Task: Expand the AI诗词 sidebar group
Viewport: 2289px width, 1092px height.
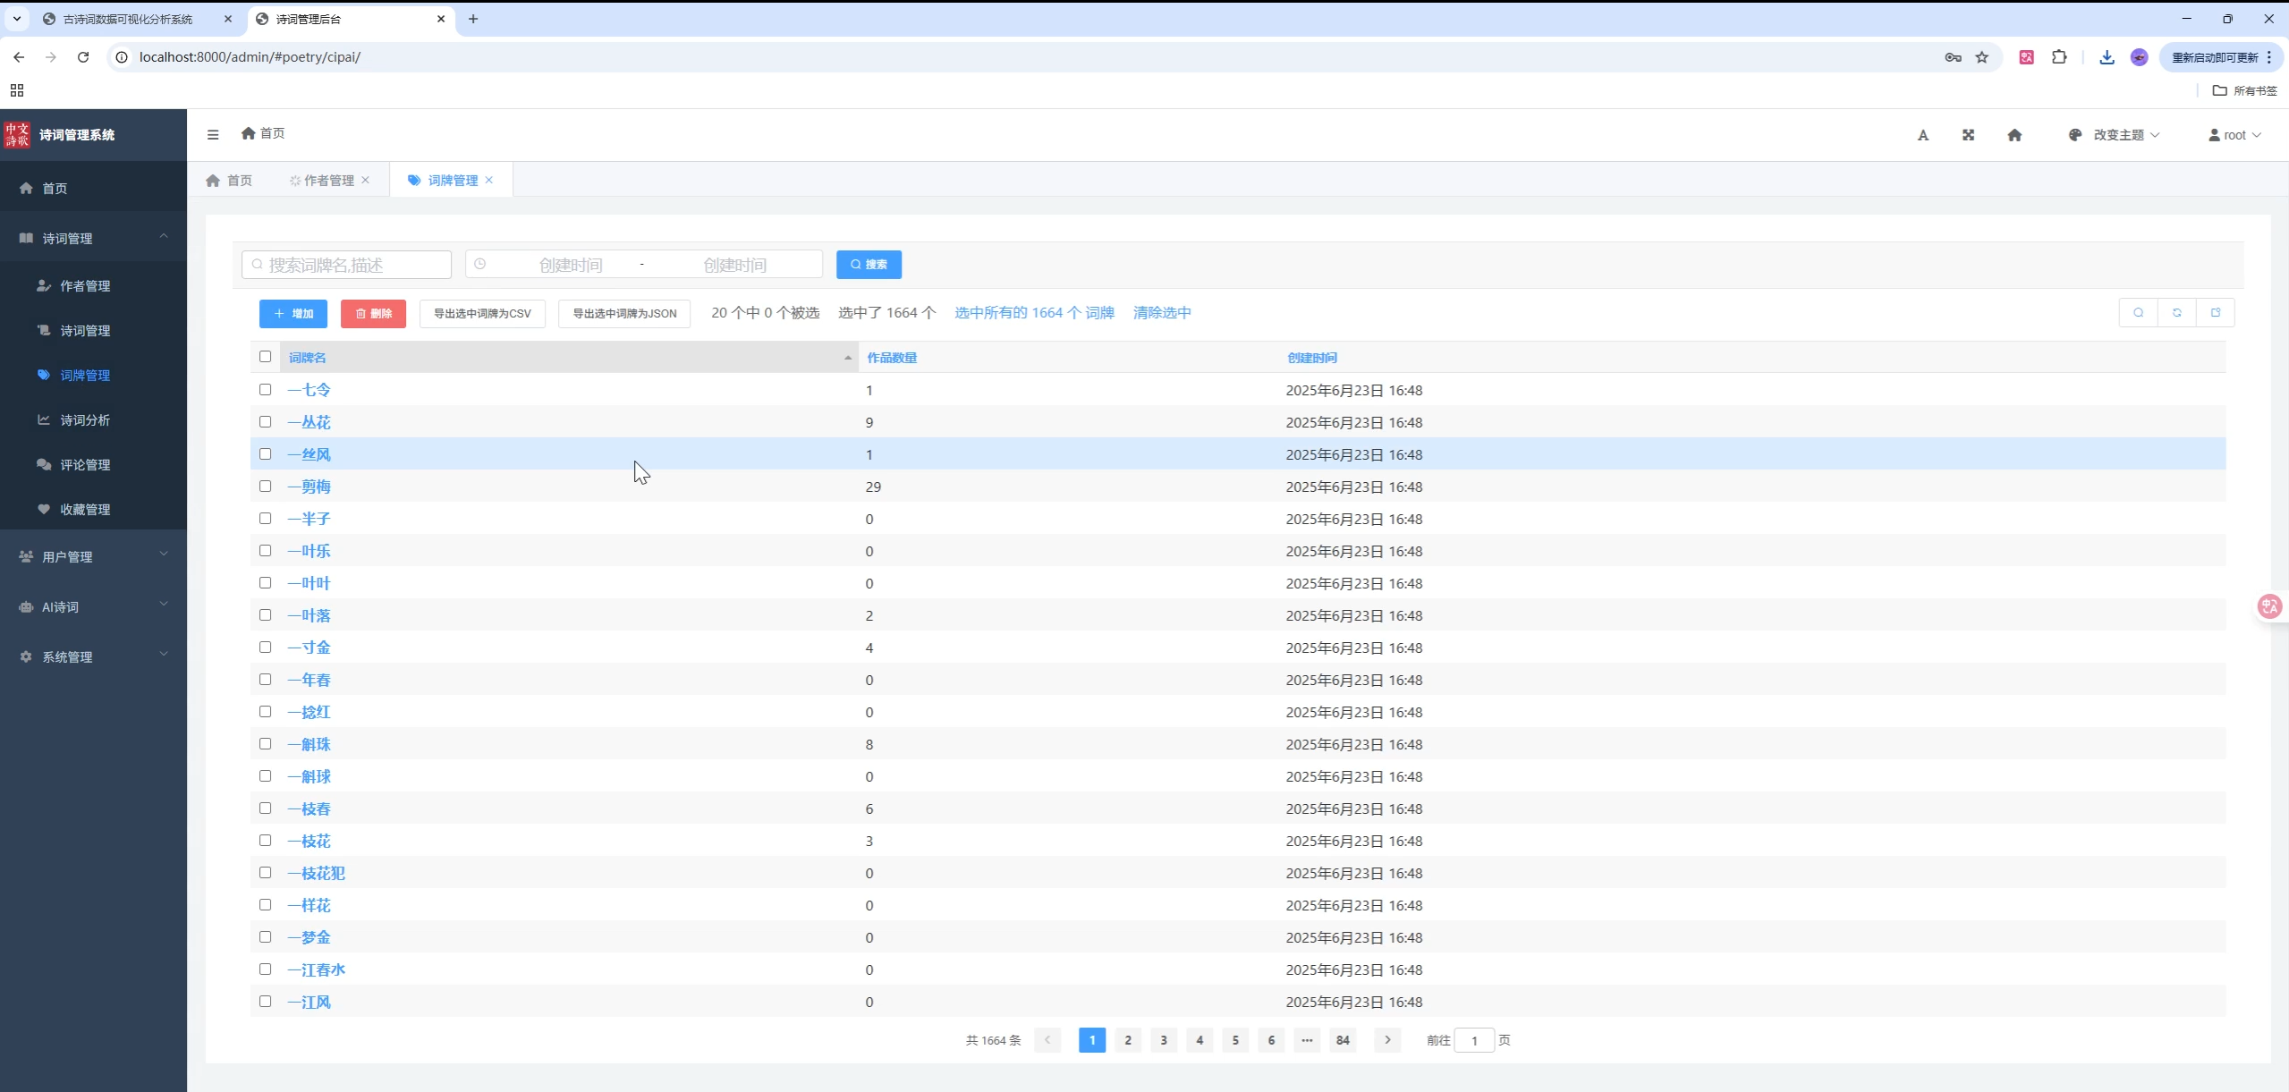Action: [x=93, y=606]
